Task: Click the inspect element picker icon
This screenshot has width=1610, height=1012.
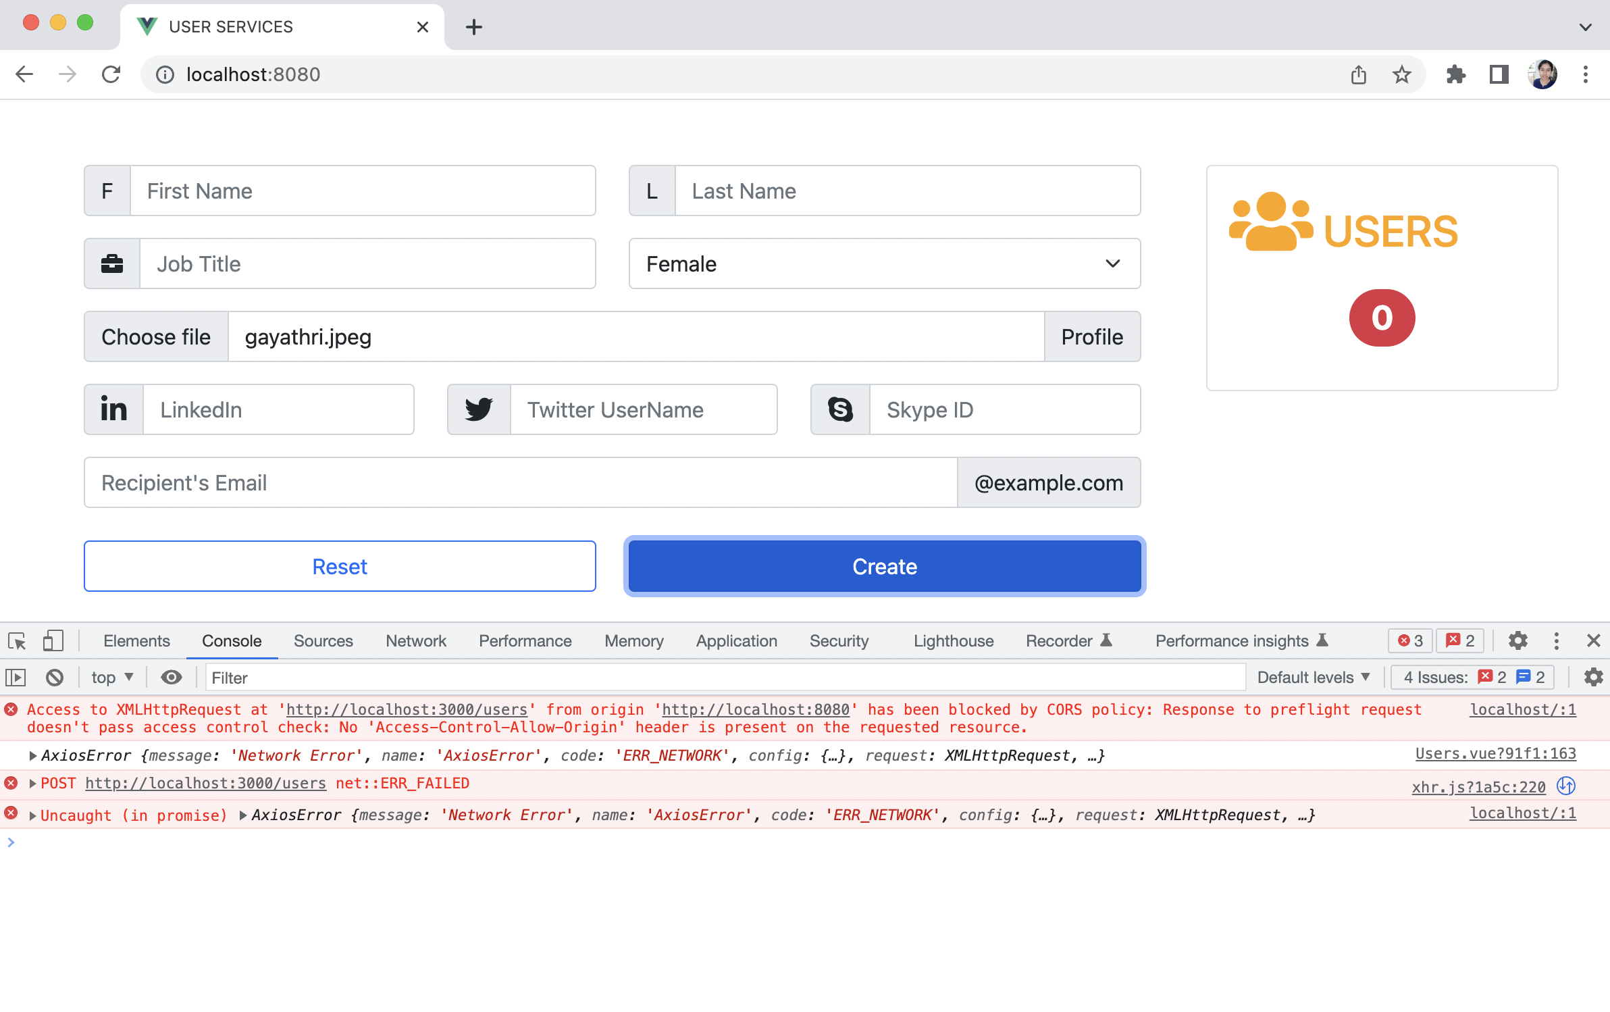Action: tap(17, 640)
